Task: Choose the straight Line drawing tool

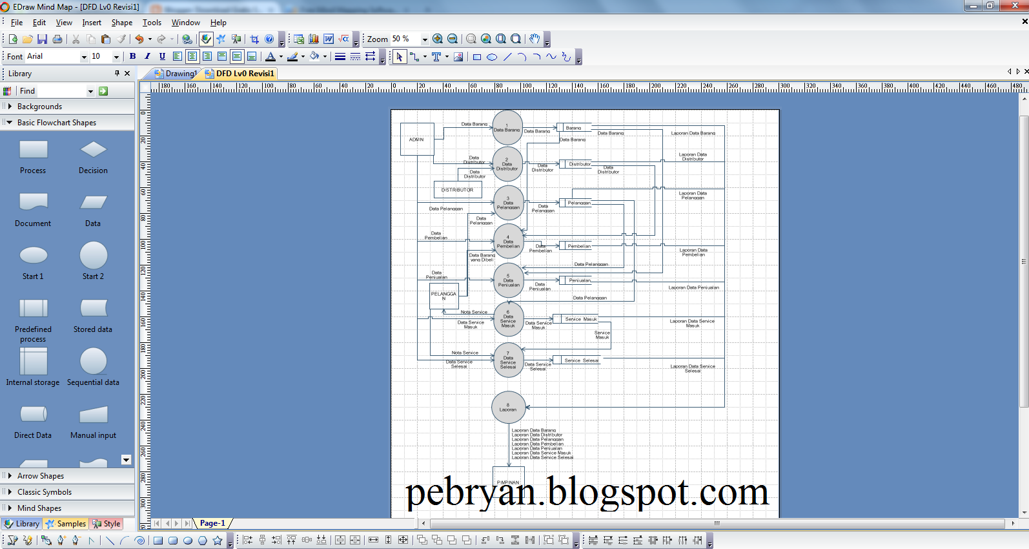Action: click(507, 57)
